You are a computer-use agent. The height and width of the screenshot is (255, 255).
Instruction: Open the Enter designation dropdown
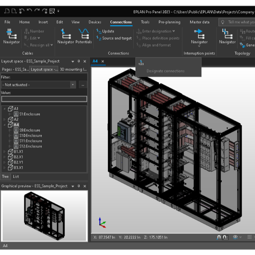point(174,31)
